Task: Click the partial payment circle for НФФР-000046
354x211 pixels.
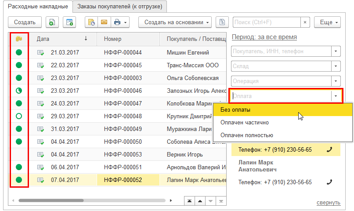Action: pyautogui.click(x=19, y=91)
